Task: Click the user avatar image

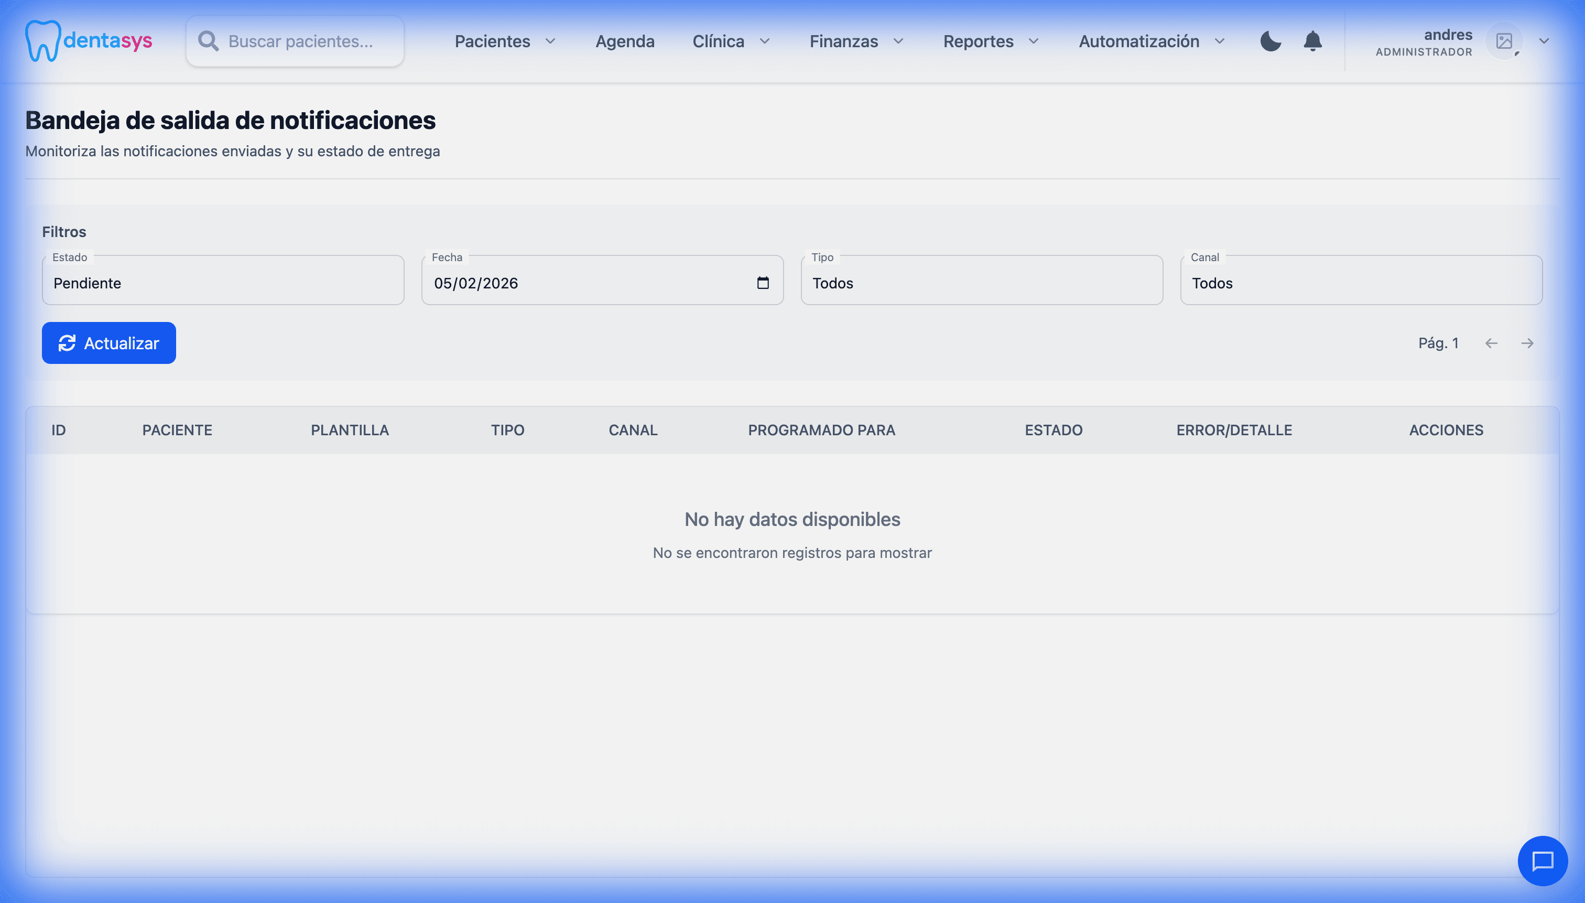Action: pos(1504,41)
